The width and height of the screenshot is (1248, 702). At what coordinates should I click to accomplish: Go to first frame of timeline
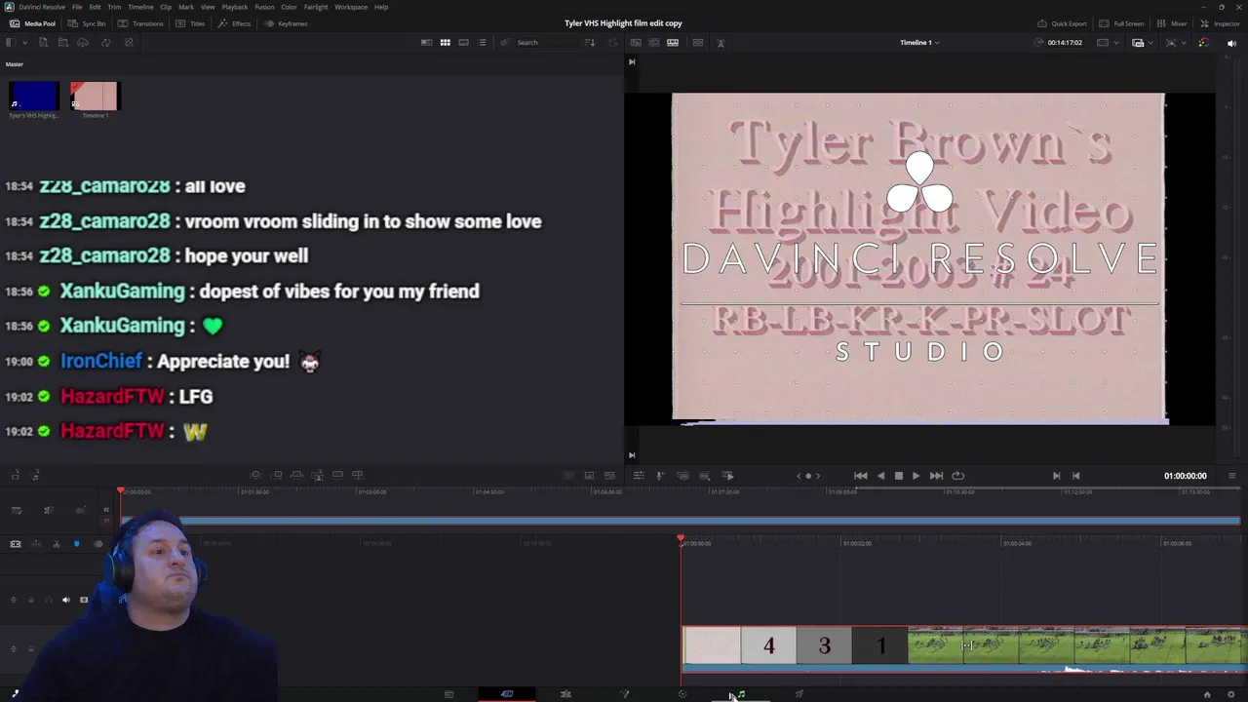pos(861,476)
